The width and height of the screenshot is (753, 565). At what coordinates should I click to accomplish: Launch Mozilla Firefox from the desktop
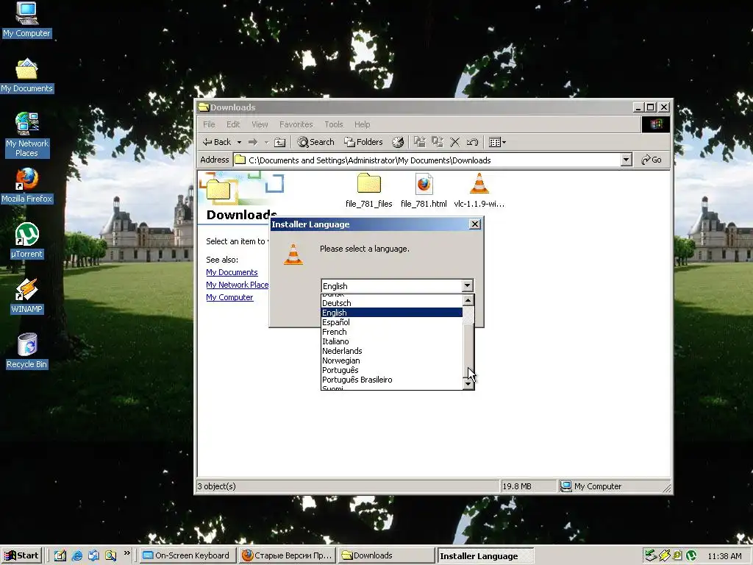click(26, 185)
